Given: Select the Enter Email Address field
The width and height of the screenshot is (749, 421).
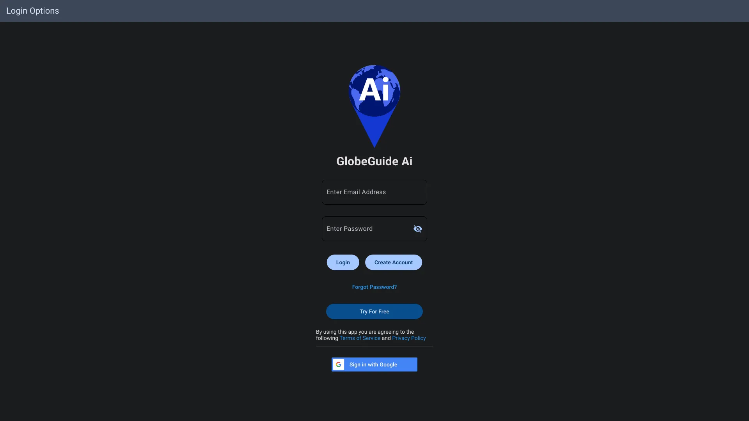Looking at the screenshot, I should pyautogui.click(x=374, y=192).
